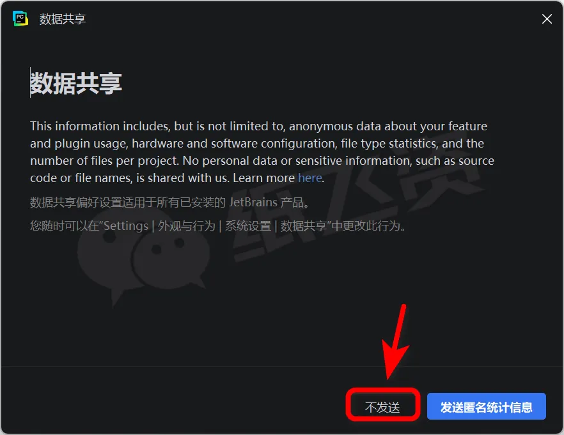Viewport: 564px width, 435px height.
Task: Click the separator line above the buttons
Action: 282,366
